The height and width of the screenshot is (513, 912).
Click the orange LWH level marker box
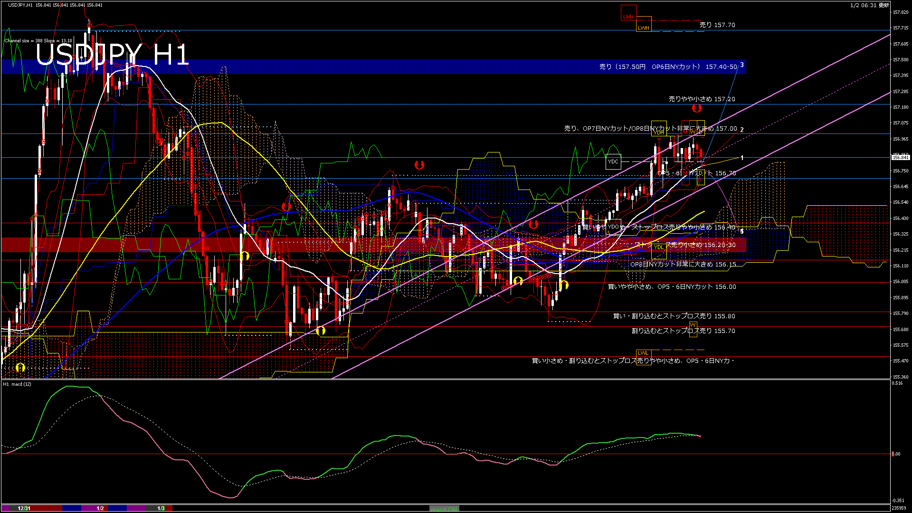[644, 25]
